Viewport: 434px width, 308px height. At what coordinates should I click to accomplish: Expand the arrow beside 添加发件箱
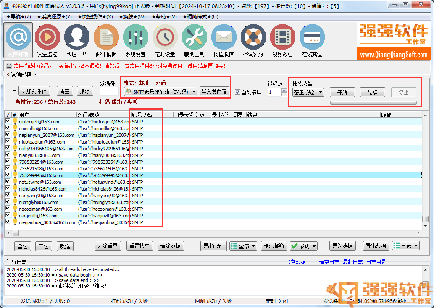pyautogui.click(x=15, y=91)
